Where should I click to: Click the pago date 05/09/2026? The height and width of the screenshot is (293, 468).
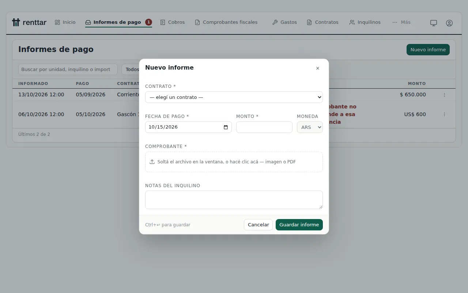pos(91,94)
